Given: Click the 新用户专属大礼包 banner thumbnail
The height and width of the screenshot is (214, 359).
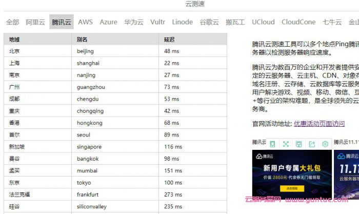Looking at the screenshot, I should pyautogui.click(x=291, y=173).
